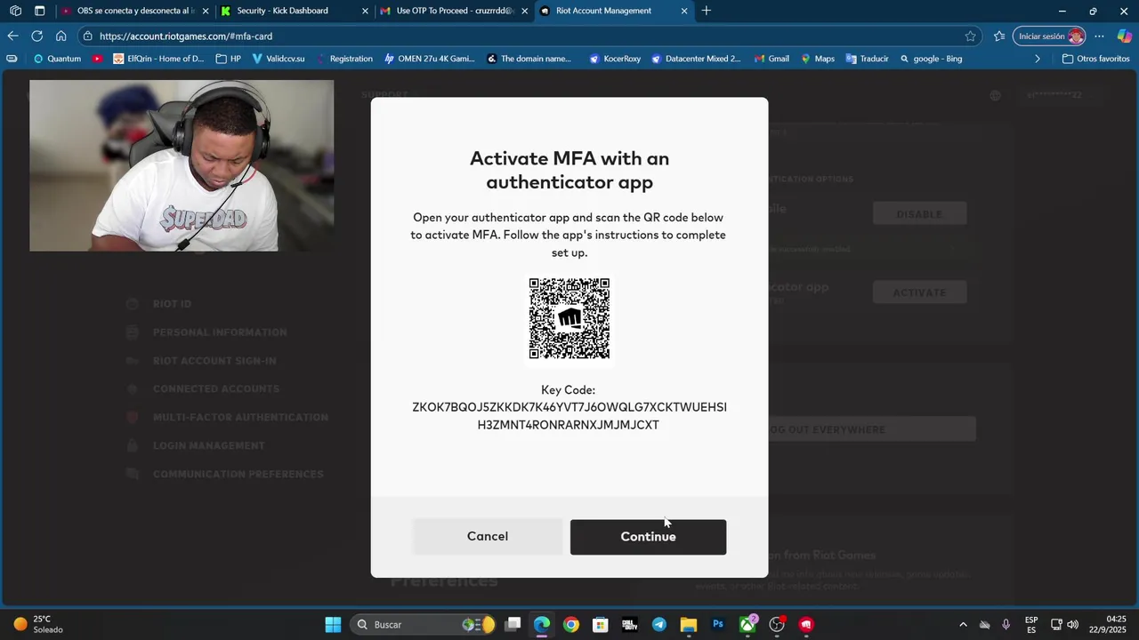
Task: Open the tab actions menu icon
Action: (x=40, y=11)
